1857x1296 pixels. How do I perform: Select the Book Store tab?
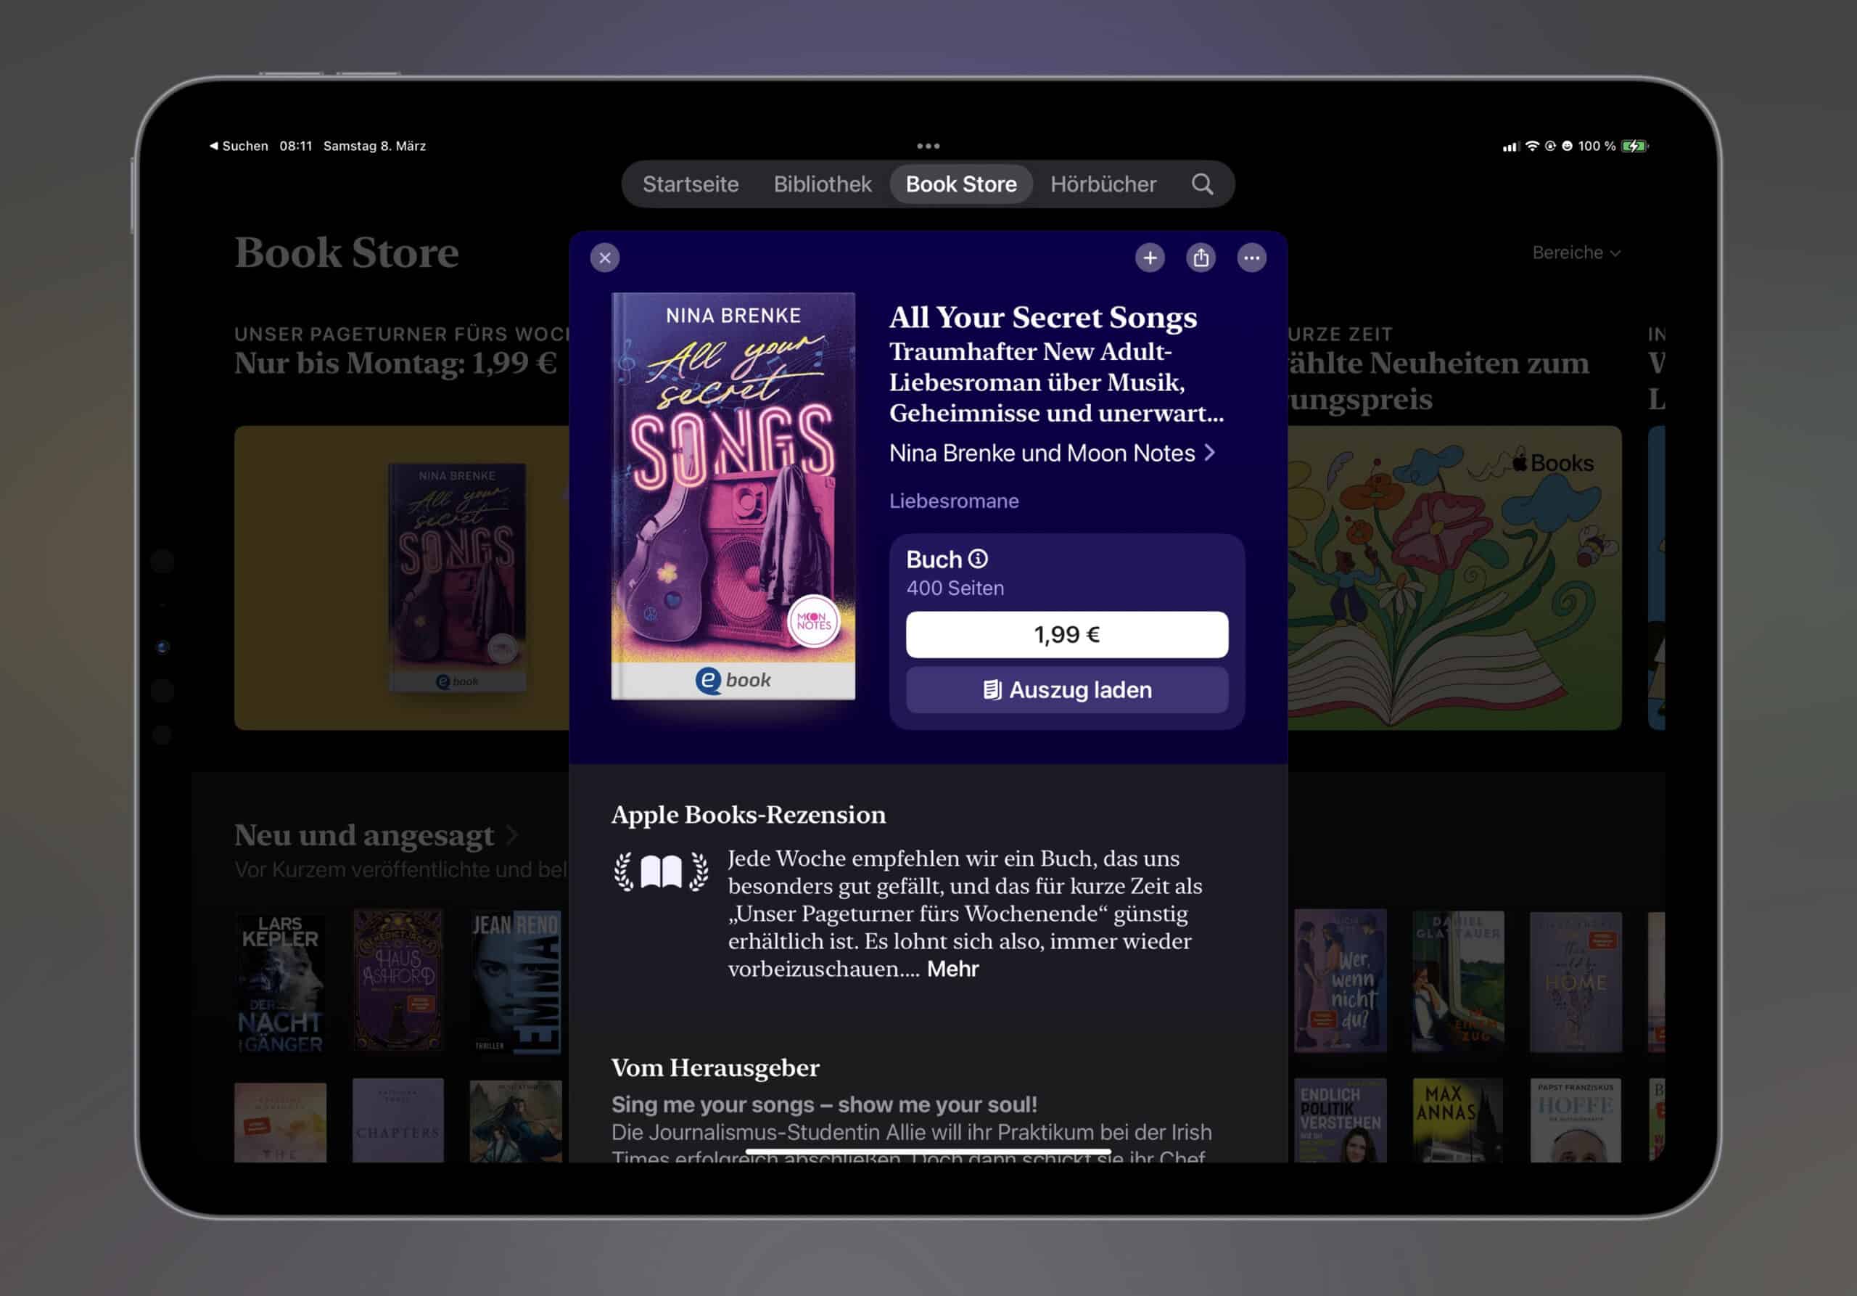click(x=961, y=184)
